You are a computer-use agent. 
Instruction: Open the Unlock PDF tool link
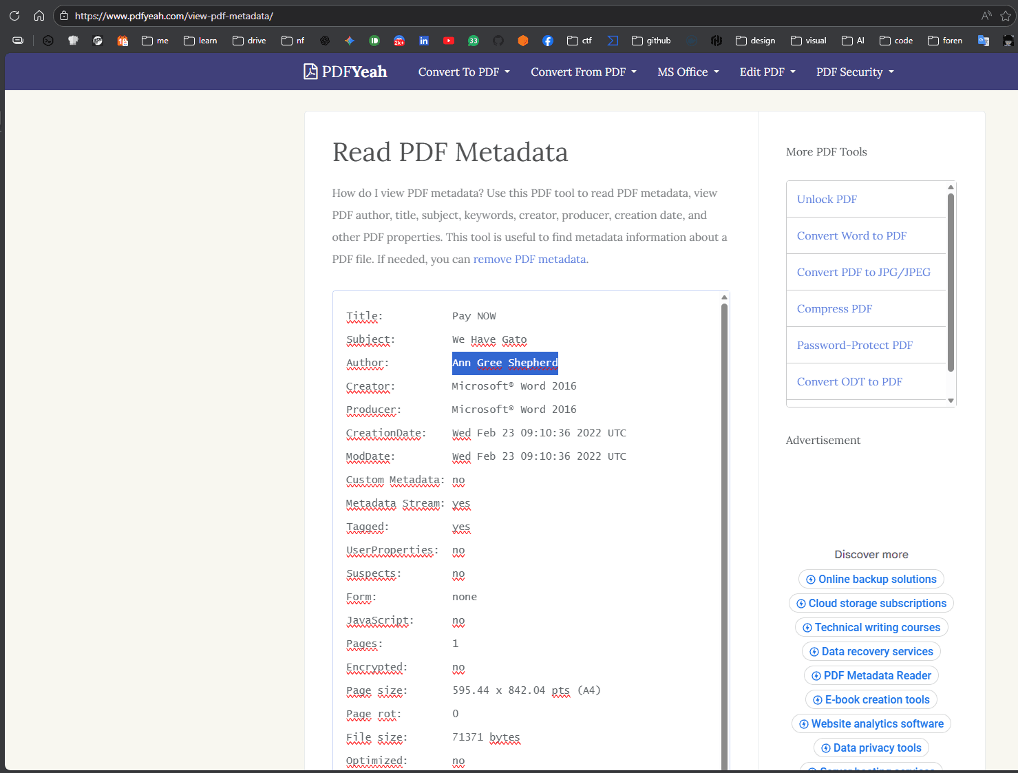point(827,199)
